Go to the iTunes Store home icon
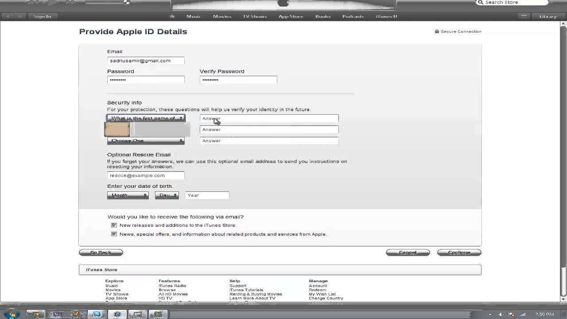This screenshot has width=567, height=319. click(x=172, y=16)
